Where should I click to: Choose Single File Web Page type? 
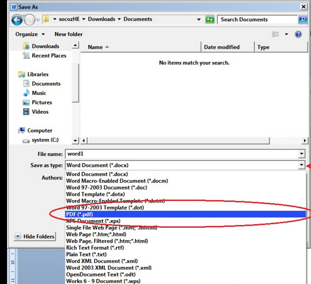[186, 228]
